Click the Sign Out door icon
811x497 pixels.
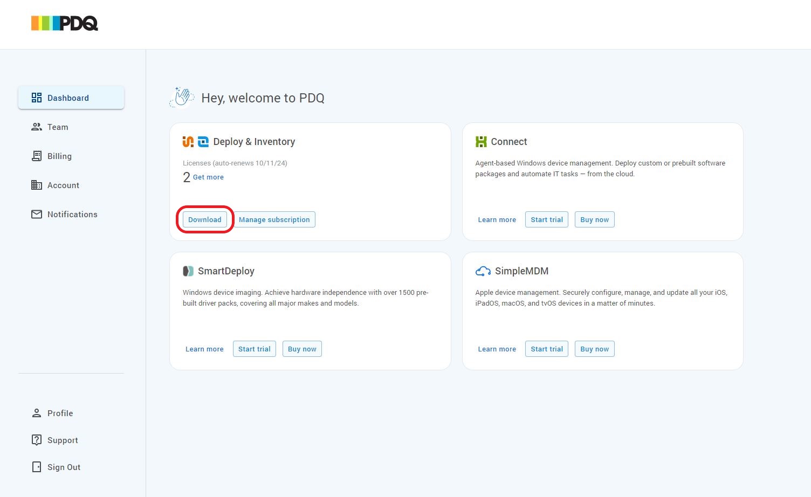(37, 467)
